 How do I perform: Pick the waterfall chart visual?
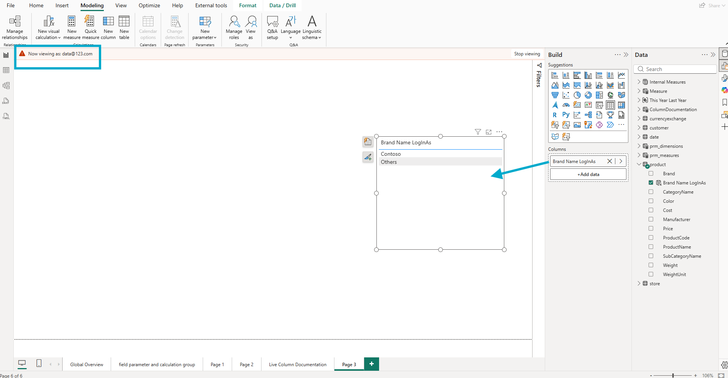coord(621,85)
